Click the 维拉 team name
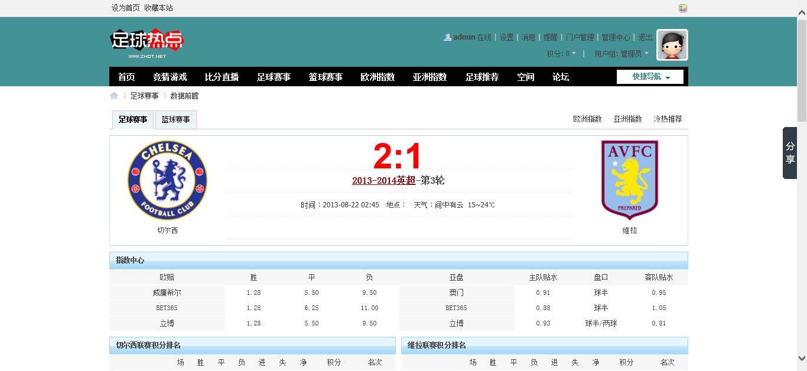The image size is (807, 371). pos(630,230)
